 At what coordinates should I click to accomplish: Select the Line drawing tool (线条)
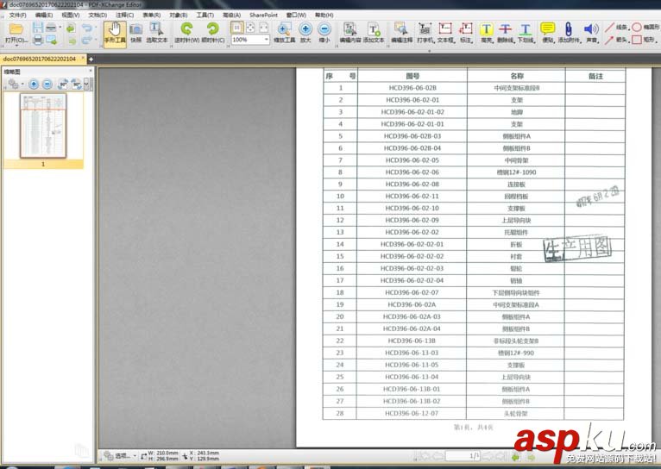(617, 28)
